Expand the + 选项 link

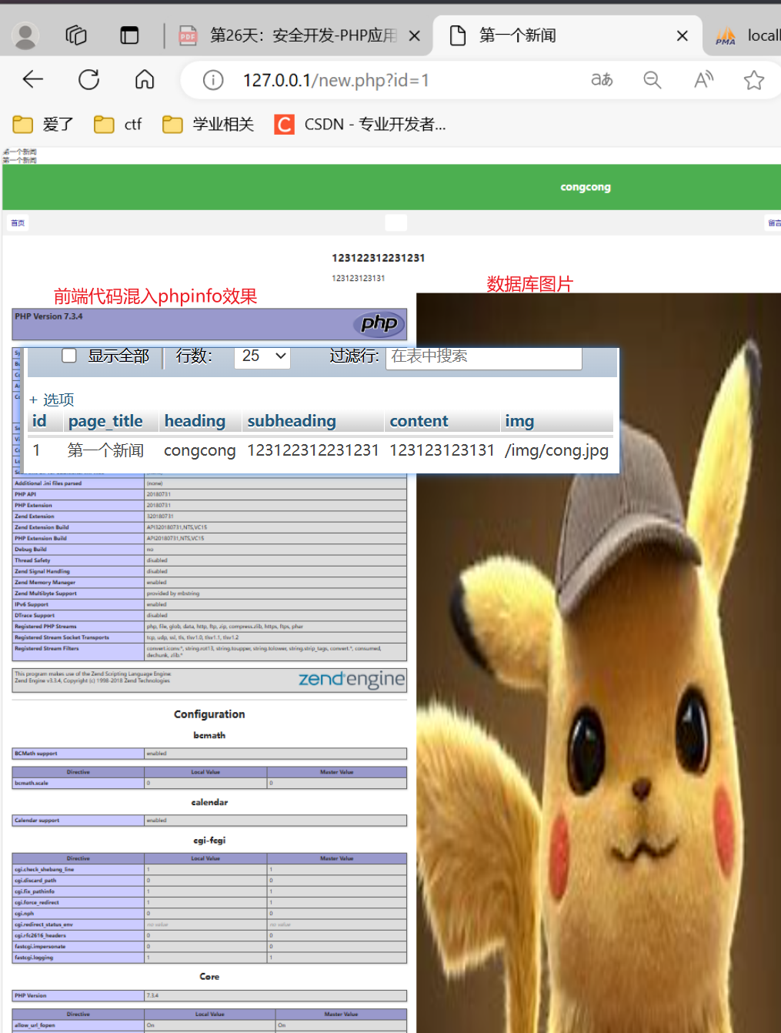tap(52, 399)
